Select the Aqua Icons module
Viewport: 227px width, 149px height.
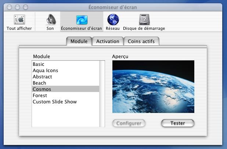pyautogui.click(x=65, y=70)
